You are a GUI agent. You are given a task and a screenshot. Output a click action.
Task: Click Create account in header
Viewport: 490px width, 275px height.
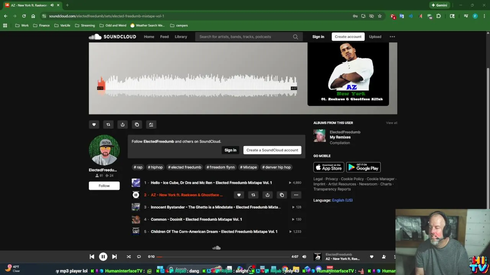348,37
